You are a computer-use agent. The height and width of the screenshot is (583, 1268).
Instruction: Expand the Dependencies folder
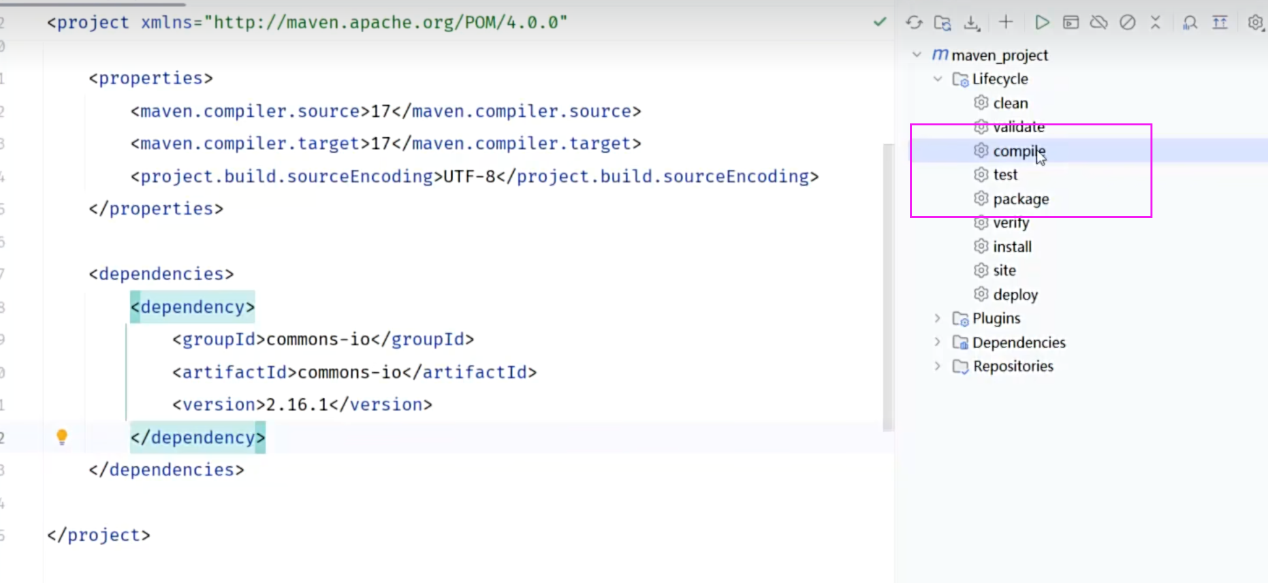[938, 342]
